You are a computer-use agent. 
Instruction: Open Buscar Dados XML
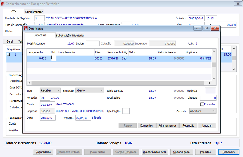coord(155,152)
